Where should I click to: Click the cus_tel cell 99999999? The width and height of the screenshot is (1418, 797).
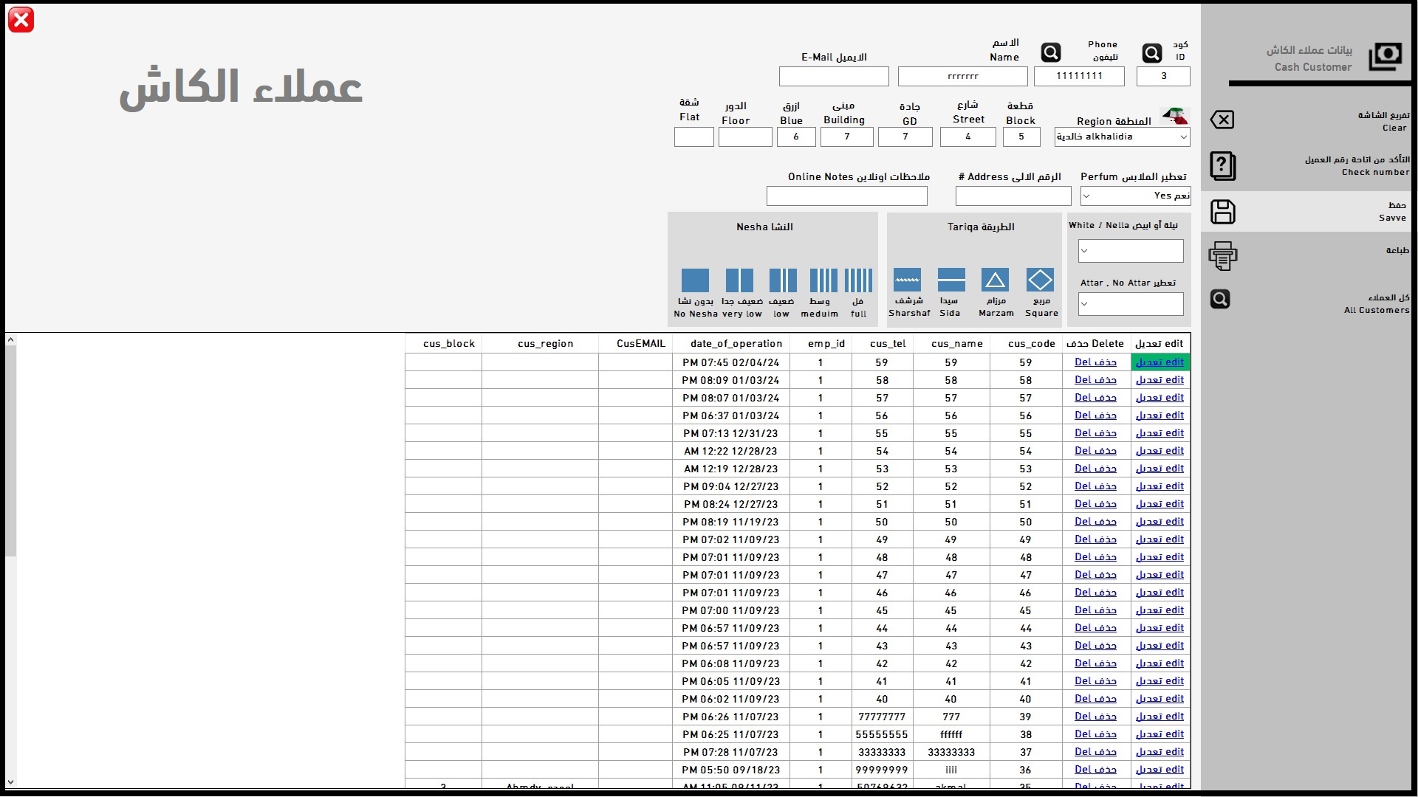click(x=882, y=770)
